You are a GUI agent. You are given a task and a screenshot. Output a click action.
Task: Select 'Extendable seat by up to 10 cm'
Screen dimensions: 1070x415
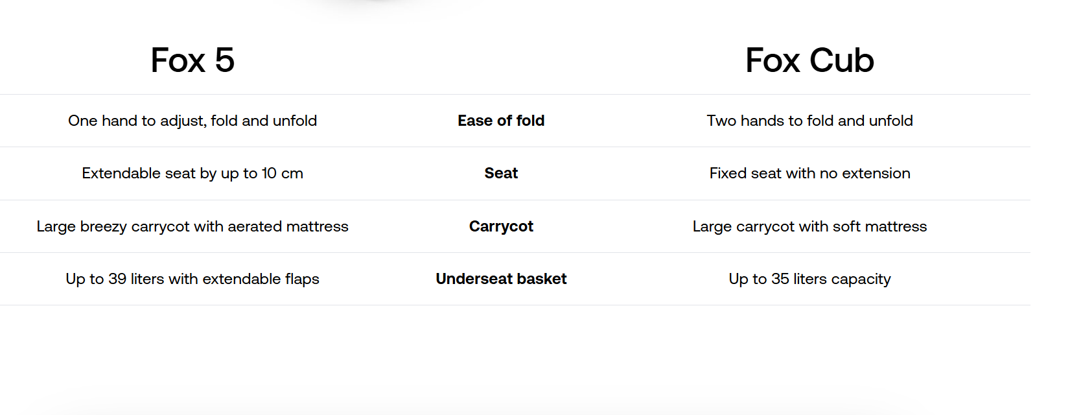click(192, 173)
